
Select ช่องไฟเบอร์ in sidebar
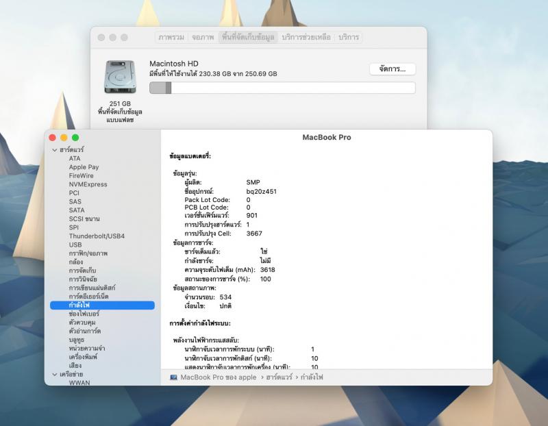point(84,314)
